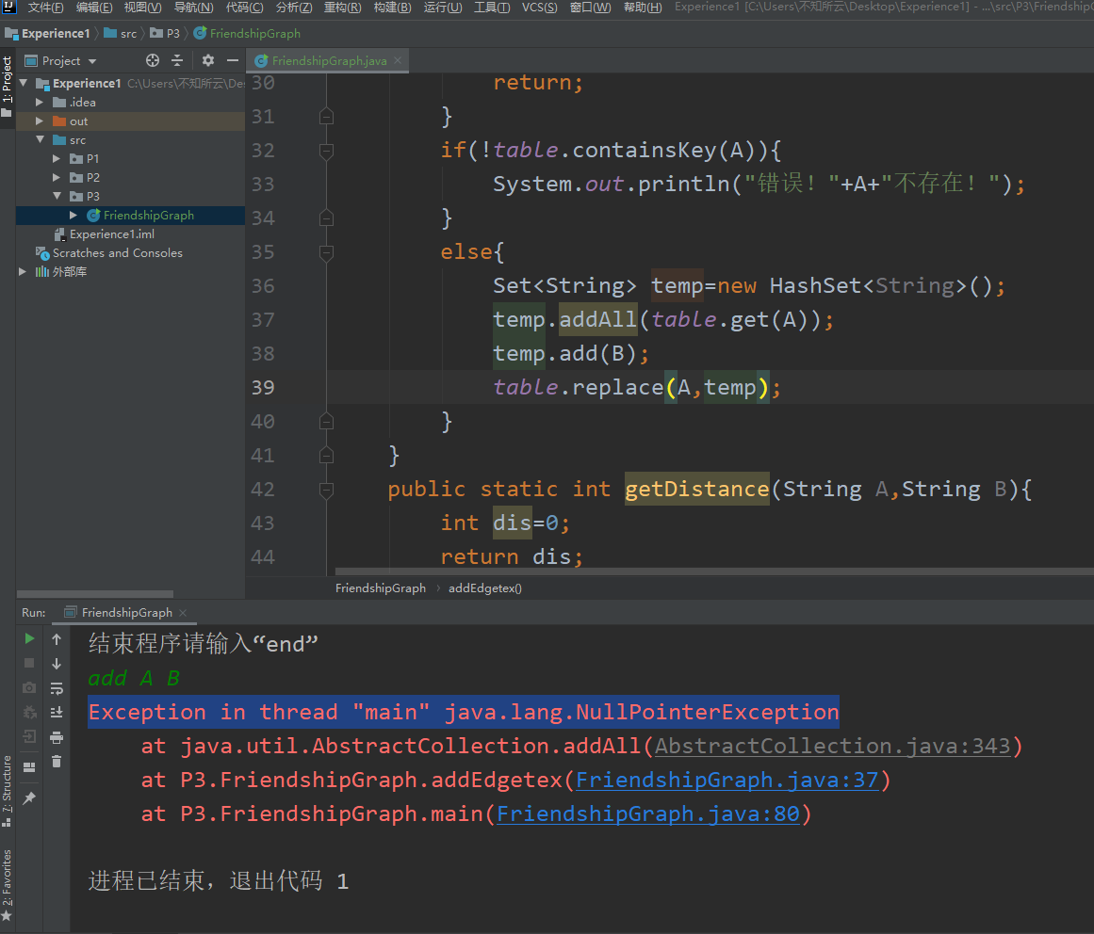Open the 重构(R) menu
This screenshot has height=934, width=1094.
click(x=343, y=8)
